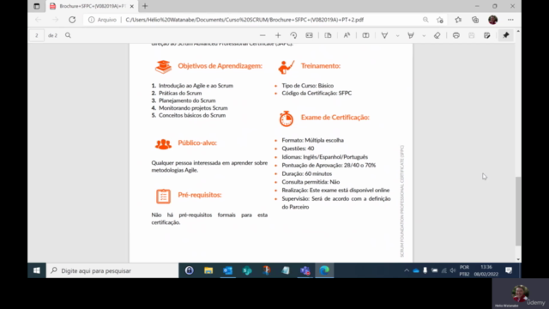Open the taskbar clock showing 13:36
This screenshot has width=549, height=309.
tap(486, 270)
